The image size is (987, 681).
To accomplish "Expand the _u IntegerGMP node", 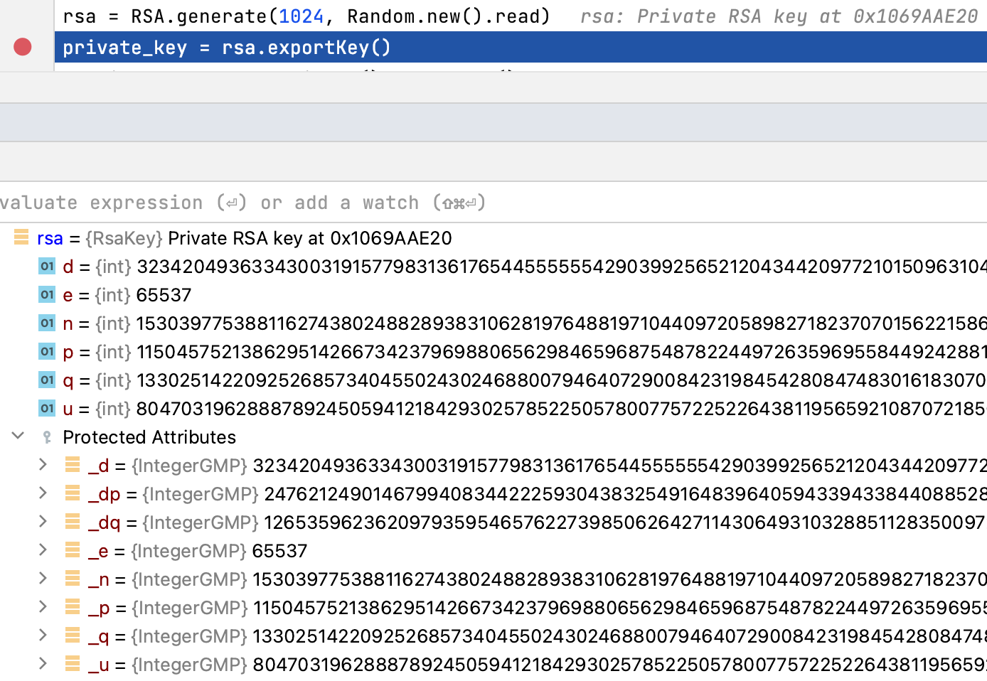I will (x=43, y=664).
